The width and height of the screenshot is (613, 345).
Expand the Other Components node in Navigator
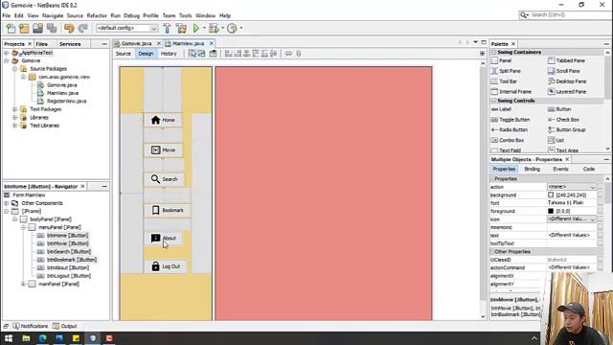tap(7, 203)
